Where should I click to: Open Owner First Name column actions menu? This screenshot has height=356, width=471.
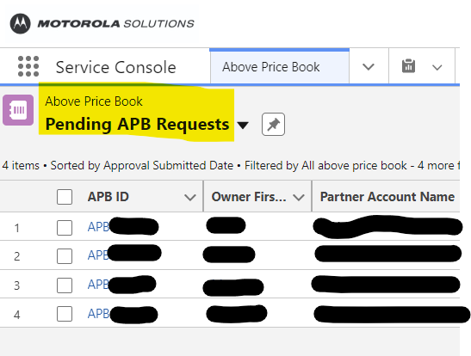click(x=299, y=197)
